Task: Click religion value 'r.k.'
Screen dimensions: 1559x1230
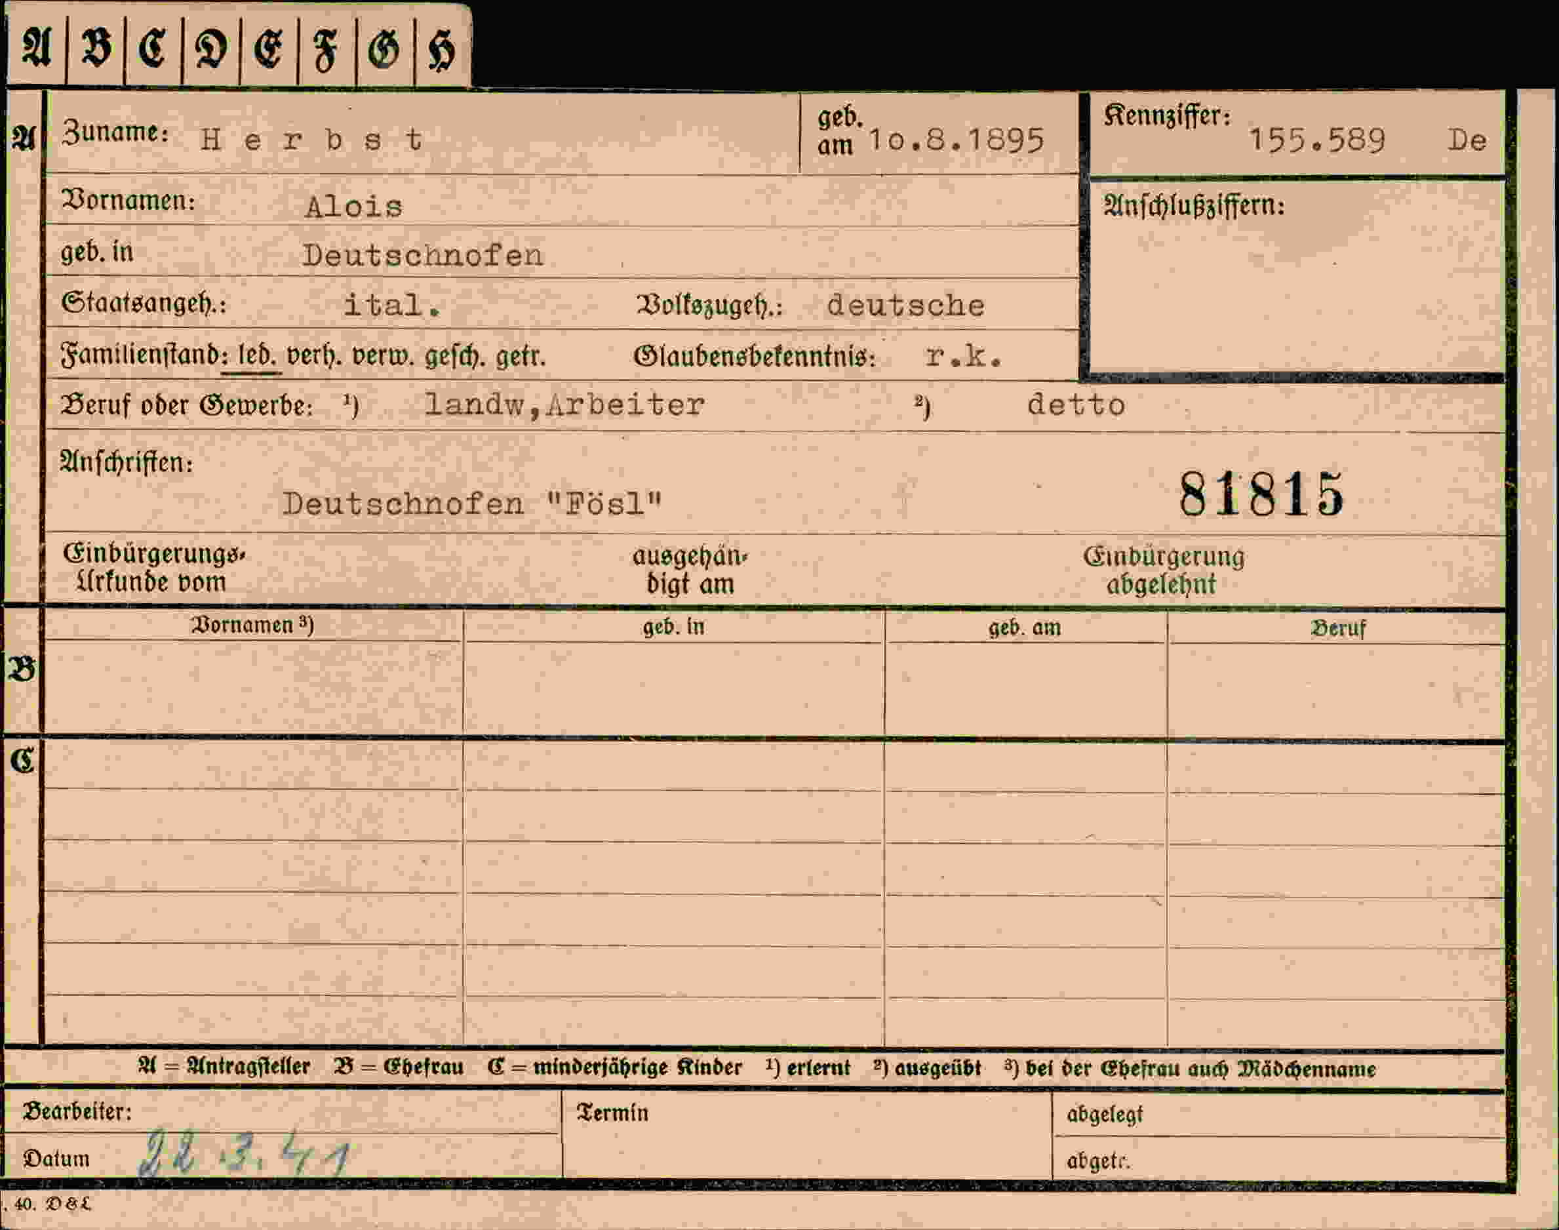Action: (964, 357)
